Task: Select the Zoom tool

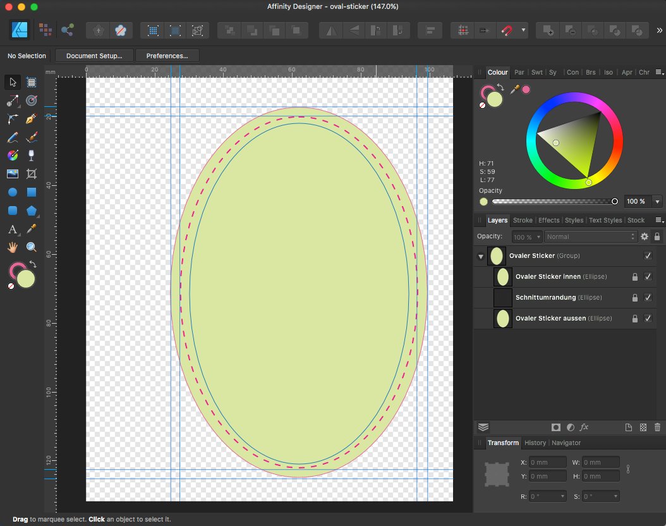Action: pyautogui.click(x=31, y=247)
